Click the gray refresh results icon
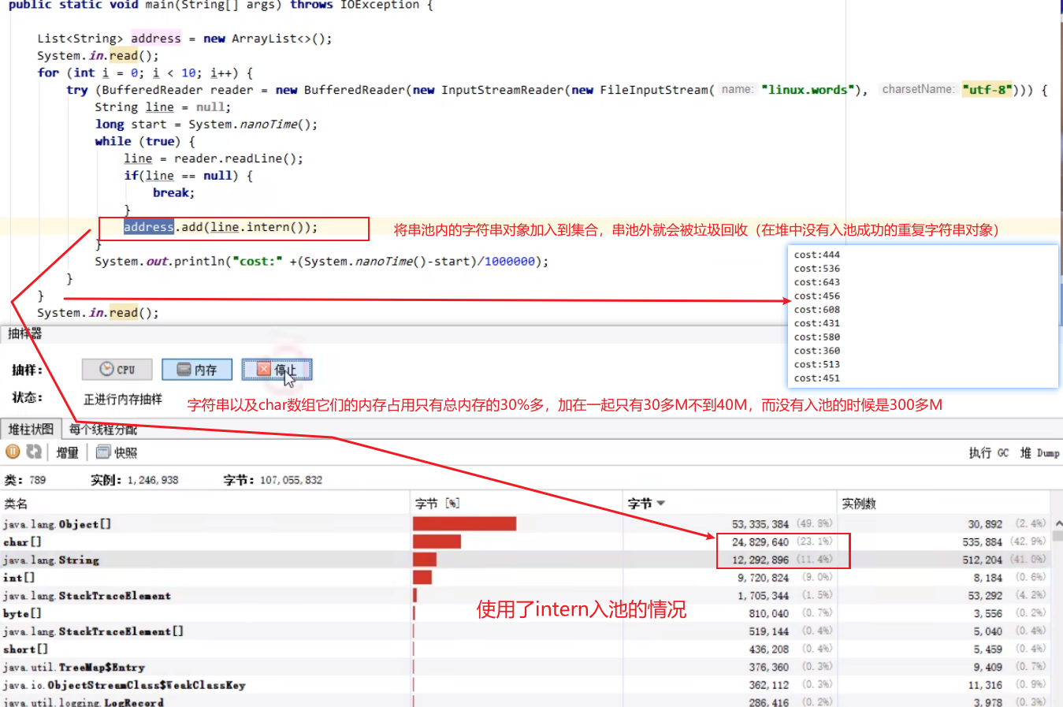The height and width of the screenshot is (707, 1063). (34, 452)
